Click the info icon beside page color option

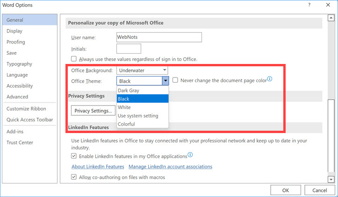[270, 79]
